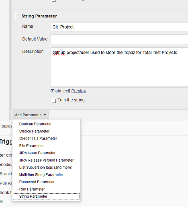Viewport: 188px width, 207px height.
Task: Click the partially visible checkbox at the top
Action: [x=54, y=1]
